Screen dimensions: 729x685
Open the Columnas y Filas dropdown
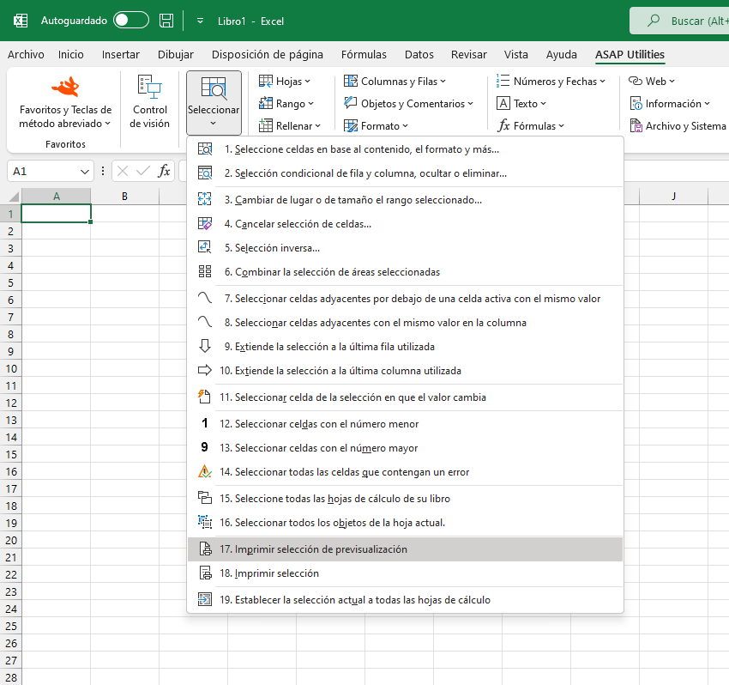(x=395, y=82)
